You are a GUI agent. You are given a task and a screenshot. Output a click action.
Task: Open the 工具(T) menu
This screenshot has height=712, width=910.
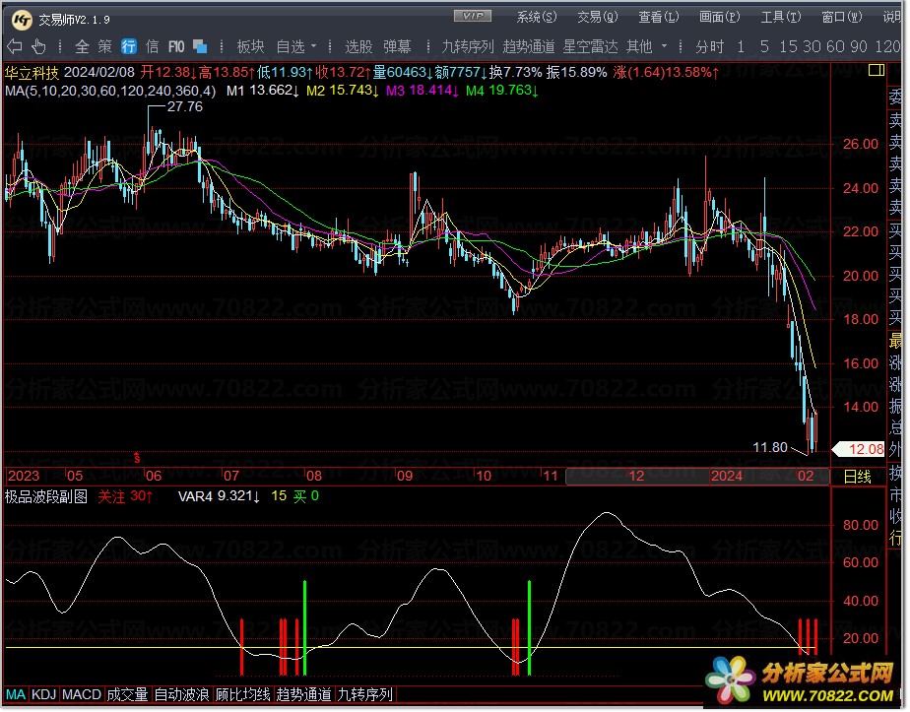[781, 18]
